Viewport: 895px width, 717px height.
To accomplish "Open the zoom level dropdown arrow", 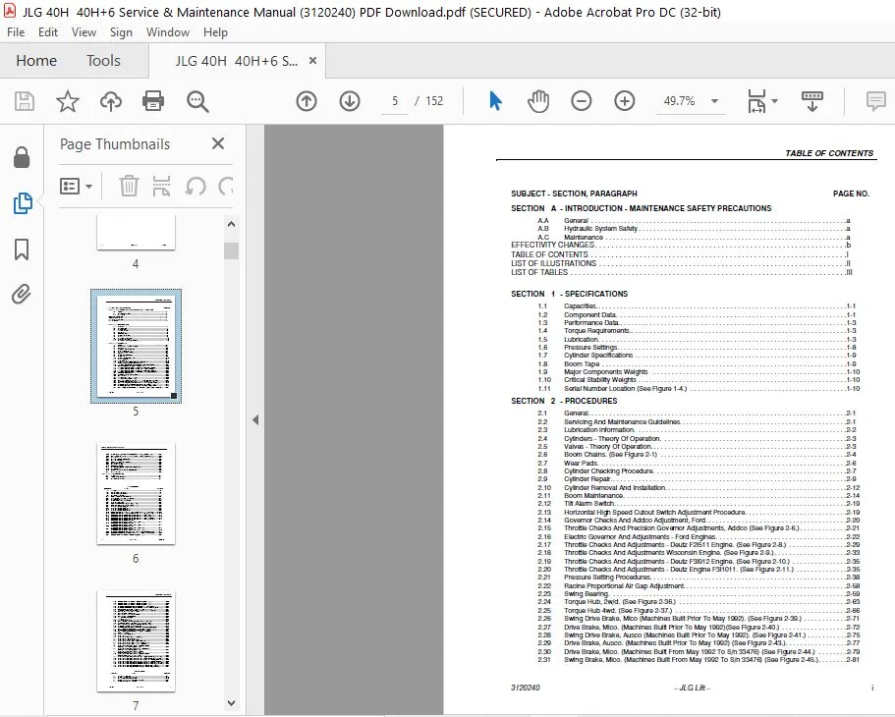I will tap(714, 101).
